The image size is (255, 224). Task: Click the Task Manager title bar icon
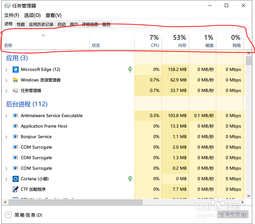(7, 6)
